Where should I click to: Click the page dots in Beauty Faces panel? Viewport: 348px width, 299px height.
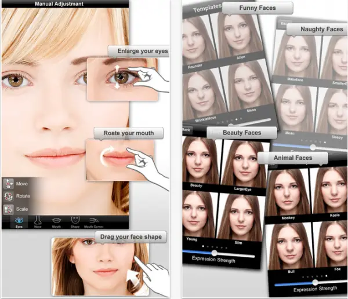(x=215, y=247)
